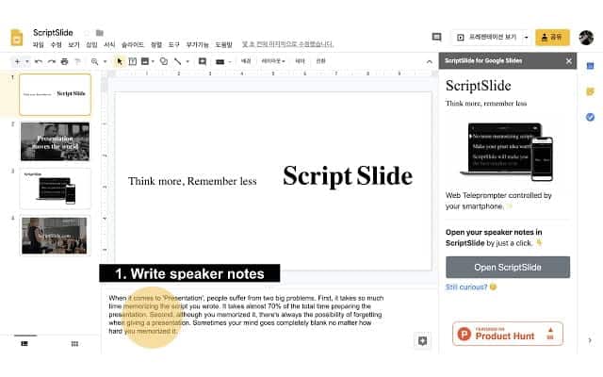Open the Google Tasks side panel icon
This screenshot has height=377, width=603.
pos(591,117)
